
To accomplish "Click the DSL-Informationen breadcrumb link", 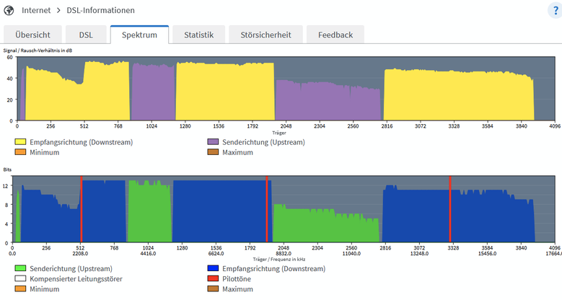I will click(101, 10).
